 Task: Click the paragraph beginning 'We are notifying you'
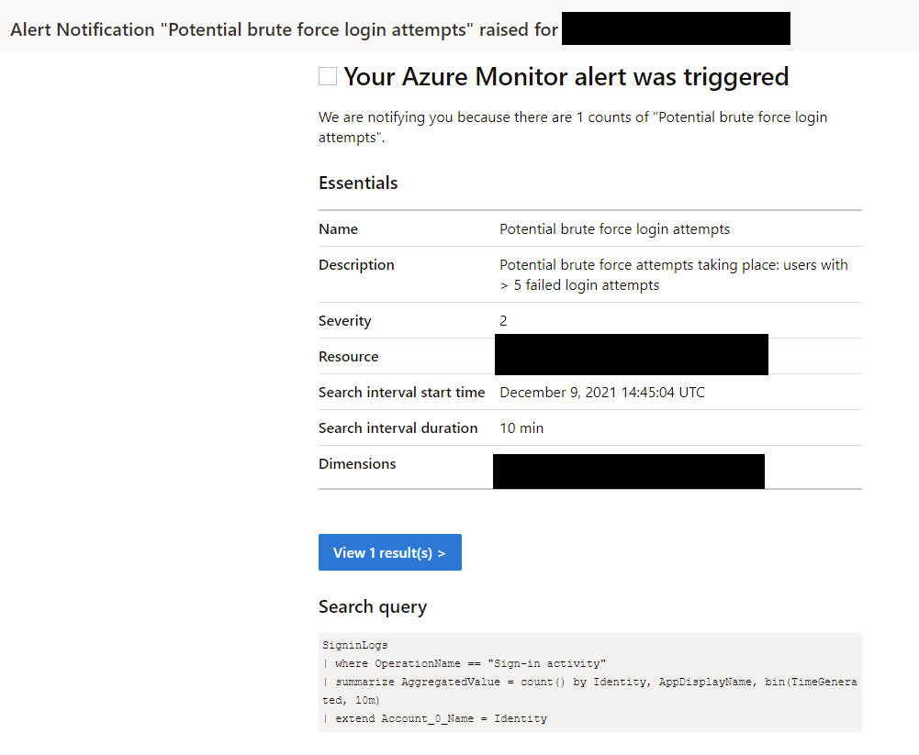(x=573, y=128)
